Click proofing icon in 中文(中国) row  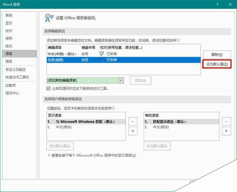click(102, 54)
